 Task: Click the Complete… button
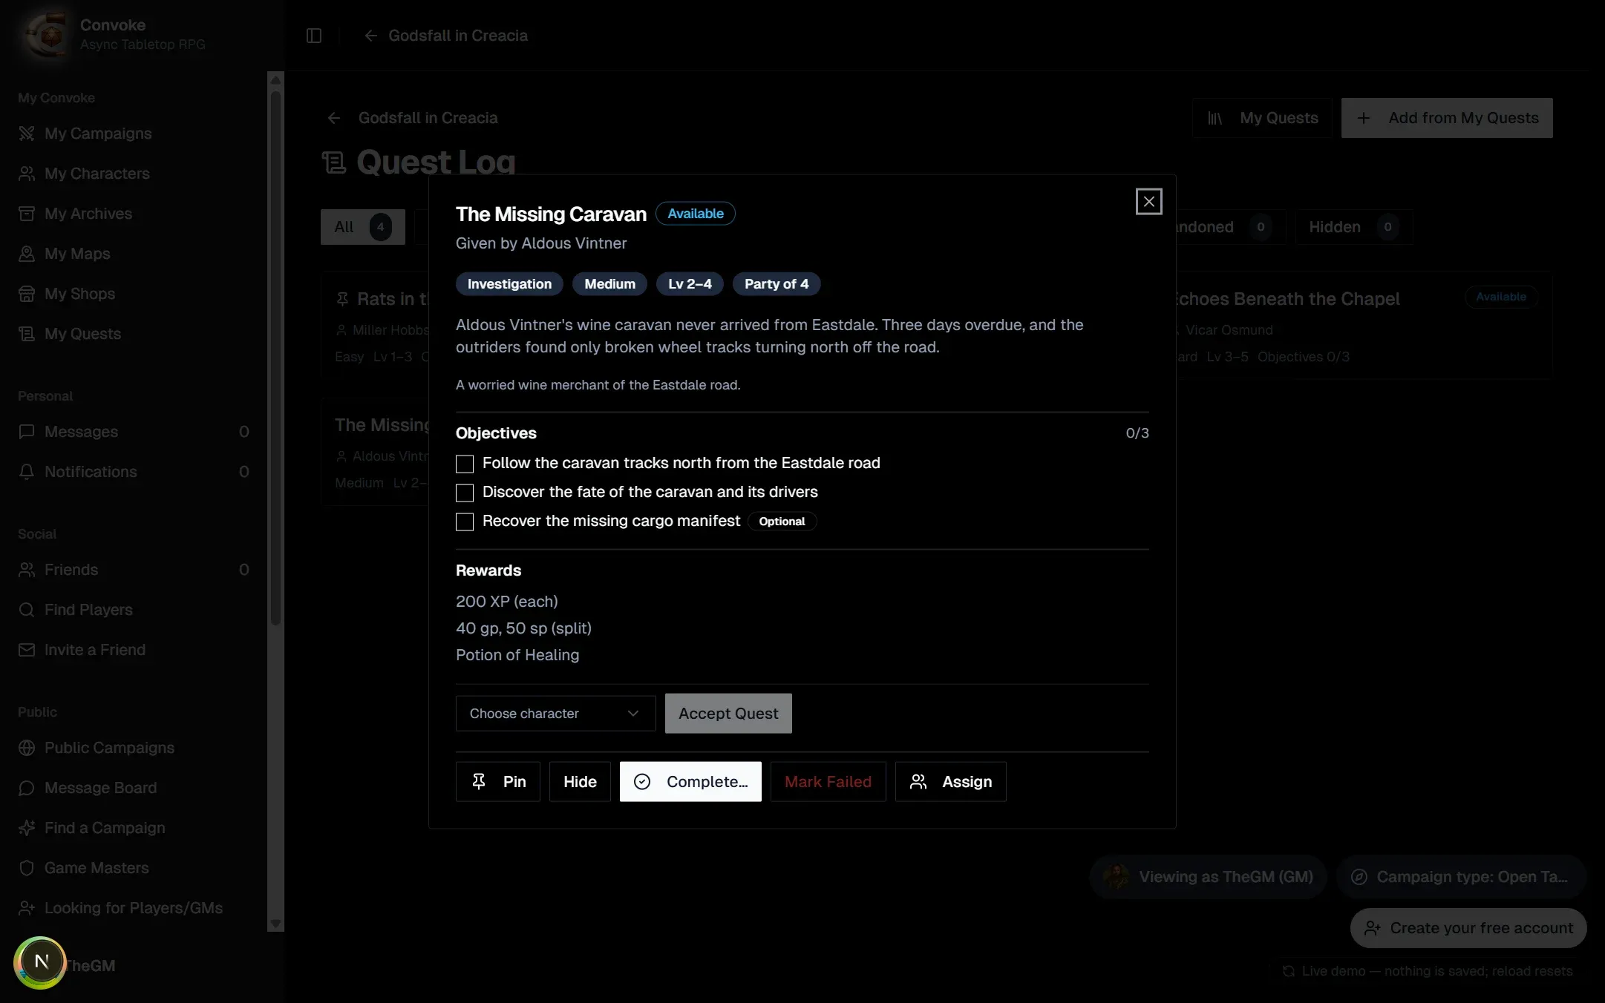coord(690,781)
